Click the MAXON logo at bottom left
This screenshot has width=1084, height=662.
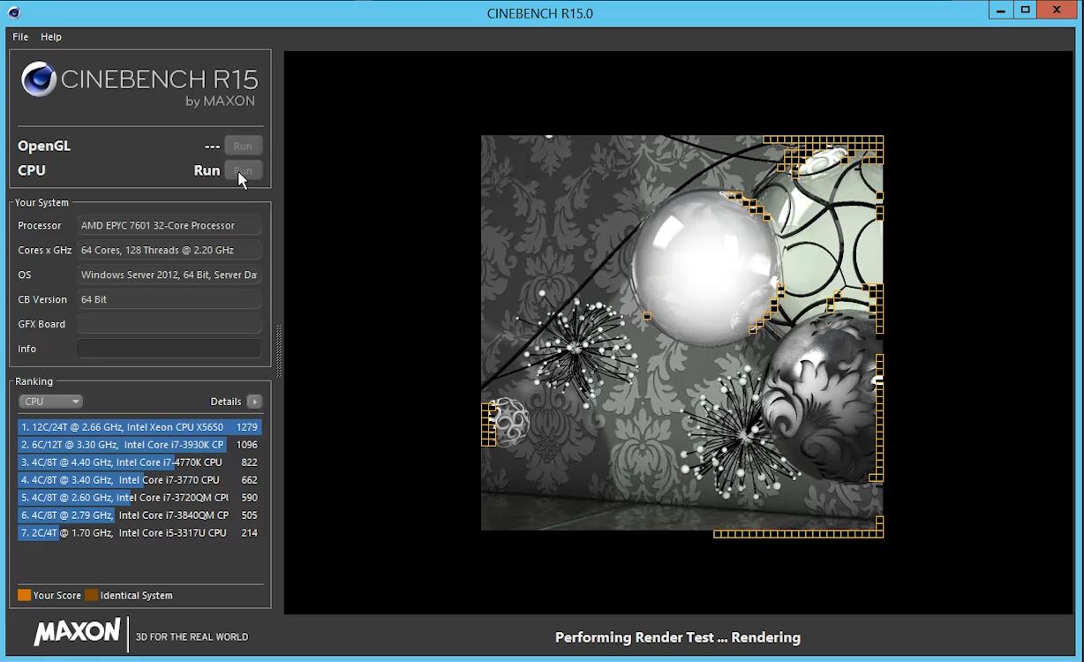pos(77,632)
